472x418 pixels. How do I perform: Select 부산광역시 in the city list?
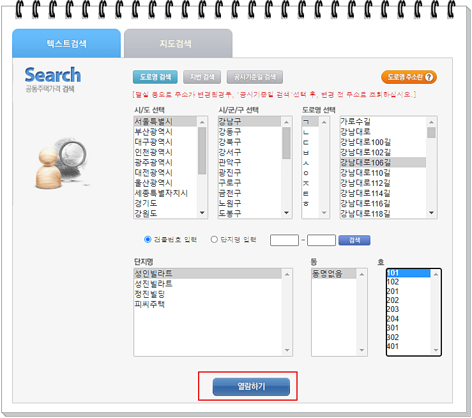165,132
